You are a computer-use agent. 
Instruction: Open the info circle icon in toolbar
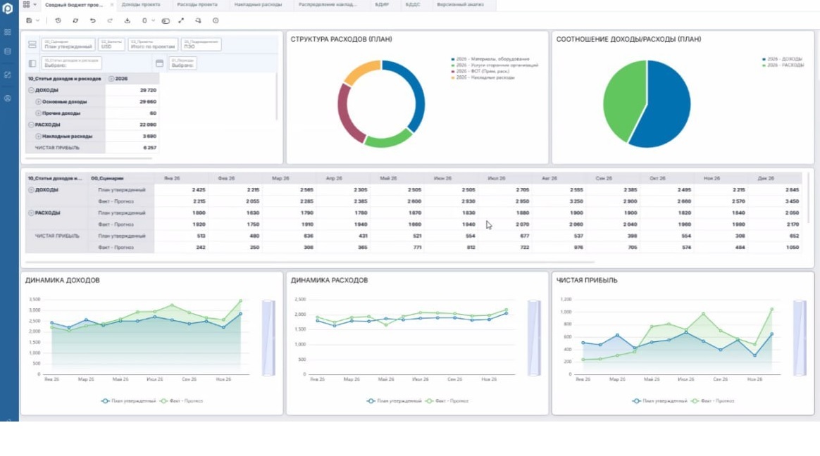pos(216,20)
